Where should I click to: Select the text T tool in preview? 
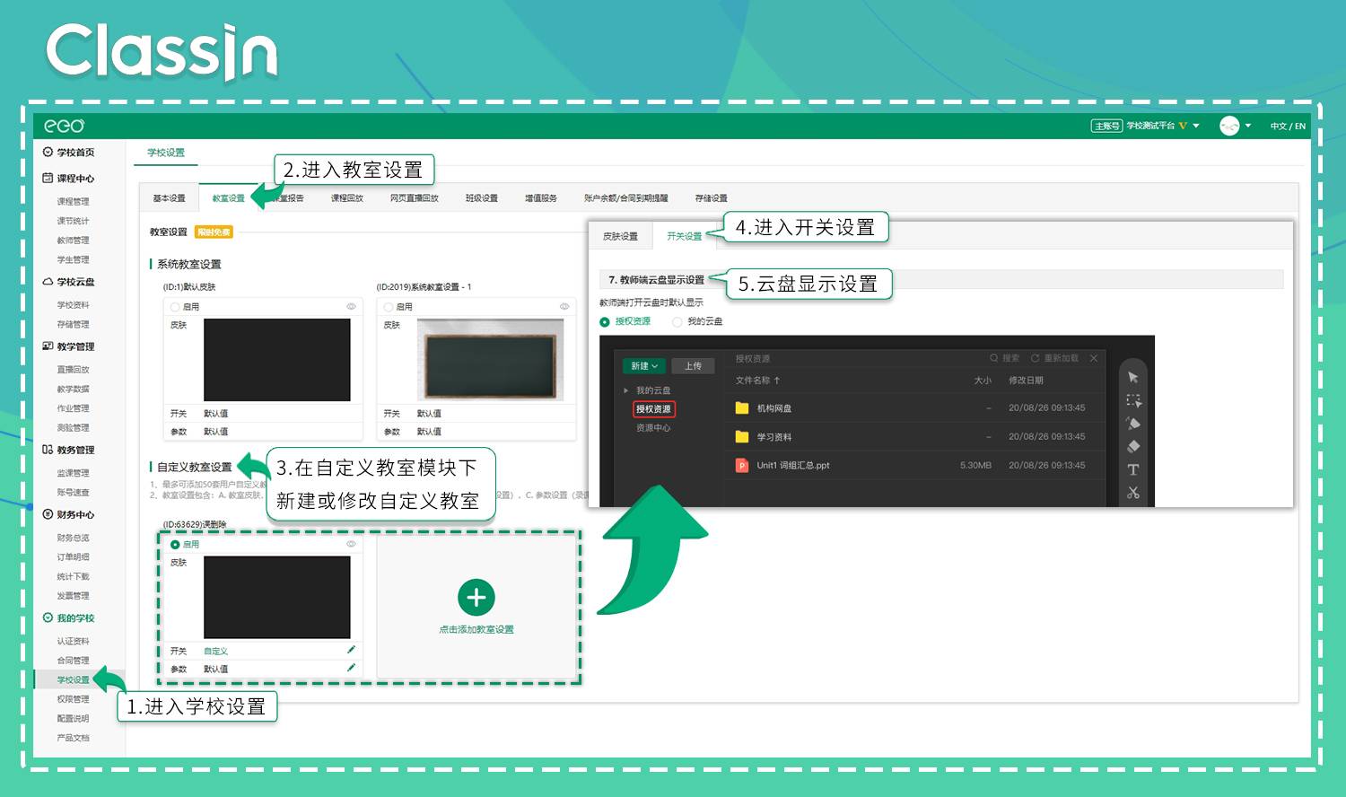pos(1133,469)
